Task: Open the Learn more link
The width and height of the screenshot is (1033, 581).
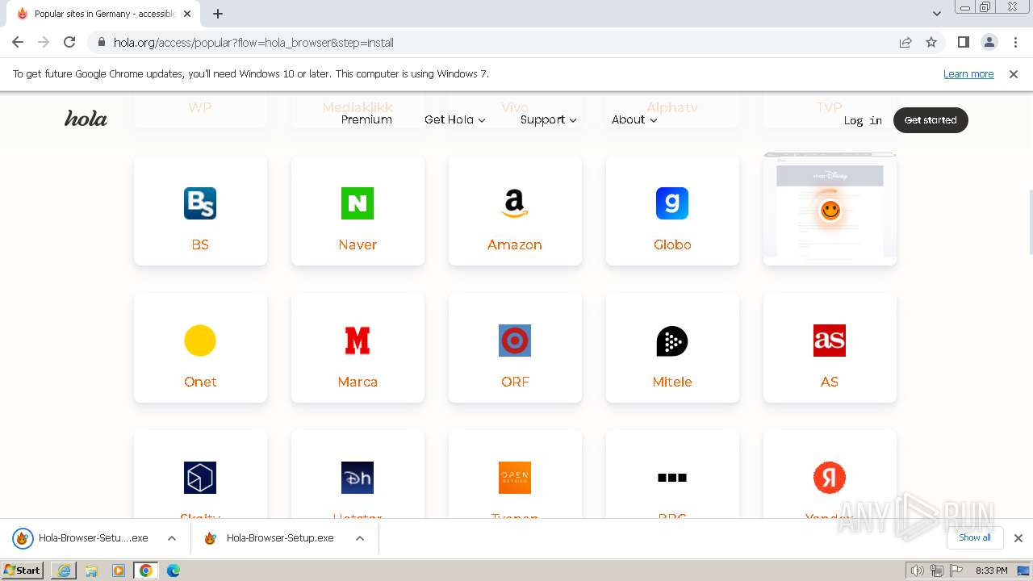Action: (x=968, y=73)
